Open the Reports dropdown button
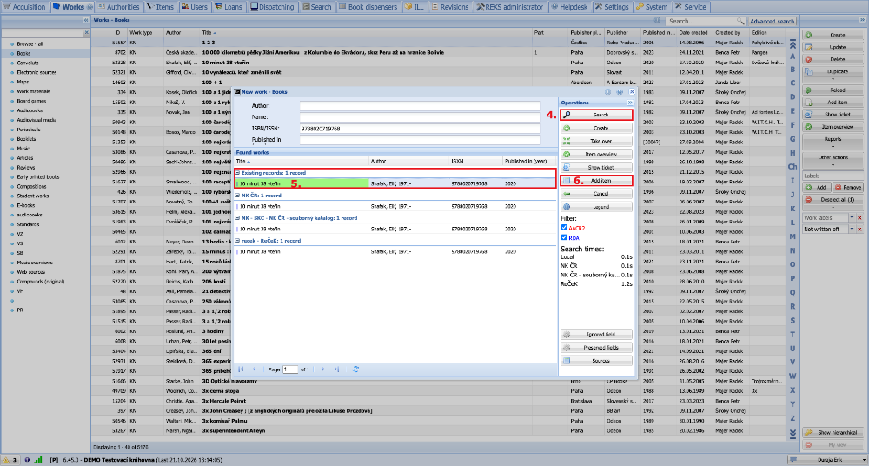The height and width of the screenshot is (466, 869). click(x=833, y=142)
